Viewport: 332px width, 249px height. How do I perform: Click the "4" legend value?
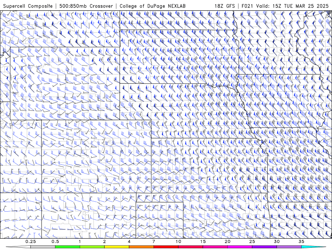pyautogui.click(x=129, y=242)
